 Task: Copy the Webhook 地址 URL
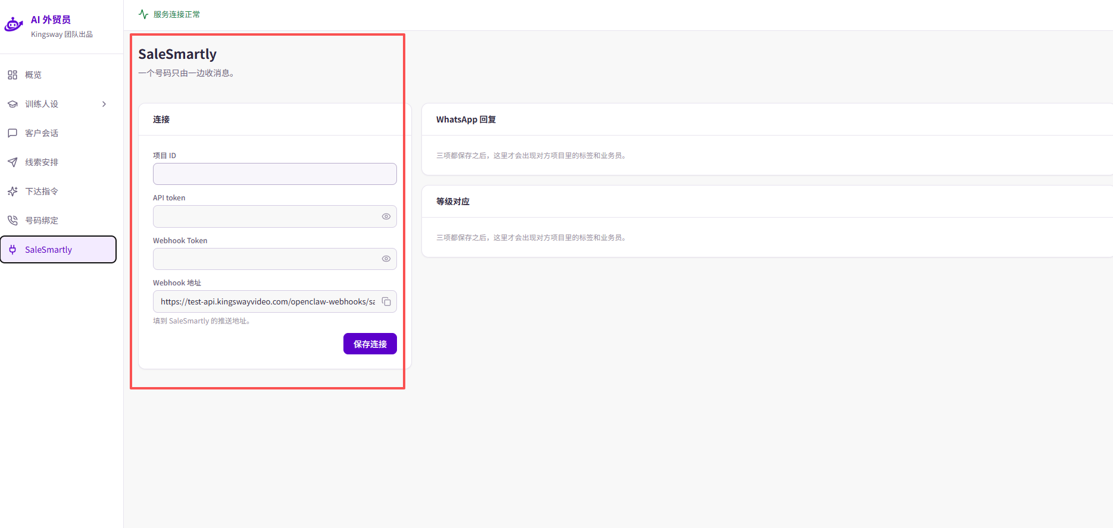386,301
